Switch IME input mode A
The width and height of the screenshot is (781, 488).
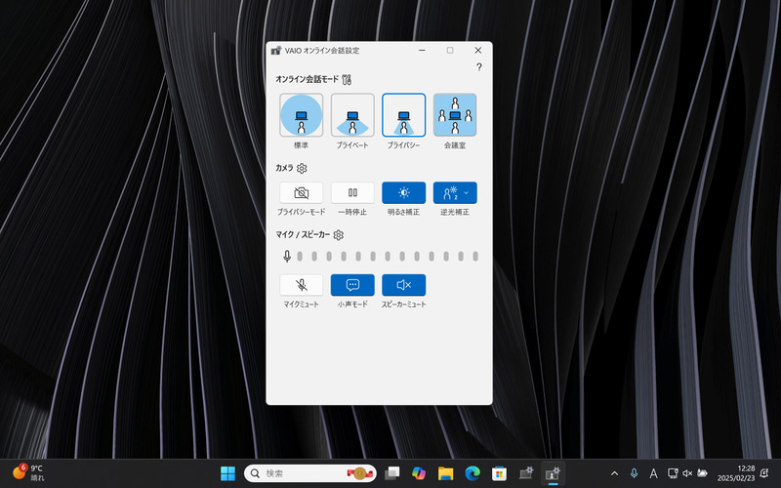653,473
